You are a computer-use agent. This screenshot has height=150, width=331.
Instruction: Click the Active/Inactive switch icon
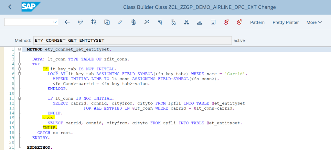click(94, 22)
